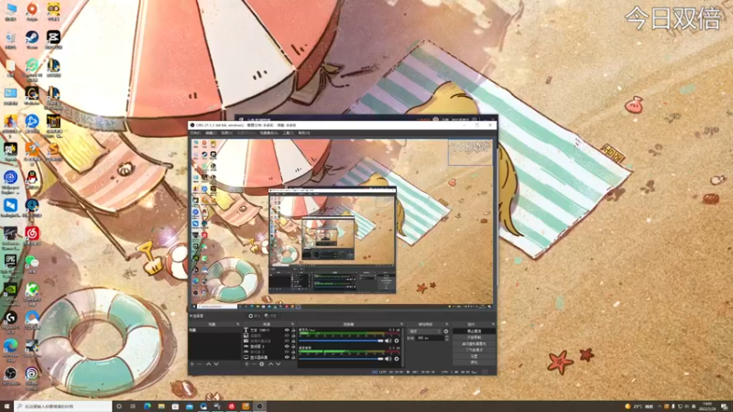Open the transition properties gear icon
This screenshot has height=412, width=733.
coord(446,331)
